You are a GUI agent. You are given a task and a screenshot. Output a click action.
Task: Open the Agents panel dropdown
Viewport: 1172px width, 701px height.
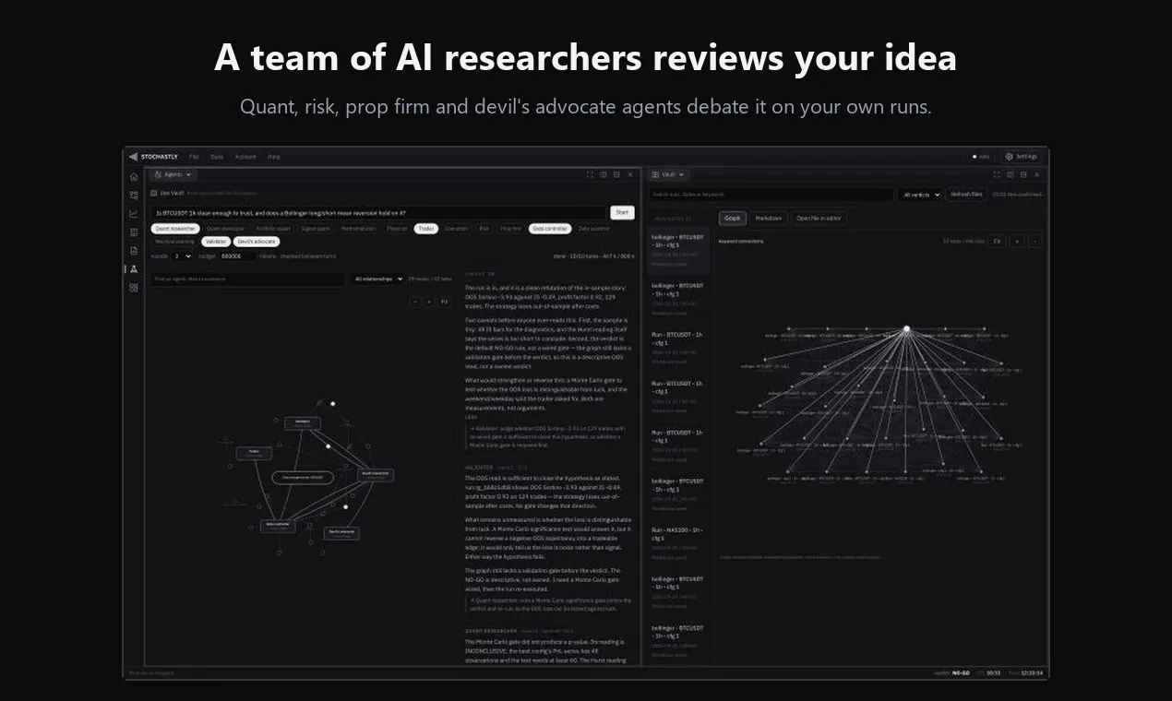[x=173, y=174]
